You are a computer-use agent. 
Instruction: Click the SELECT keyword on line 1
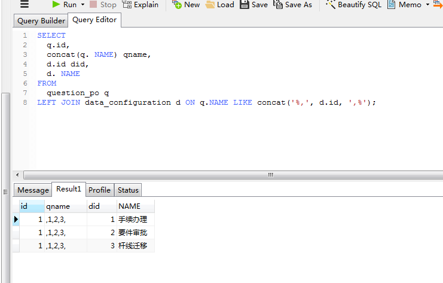[x=51, y=35]
